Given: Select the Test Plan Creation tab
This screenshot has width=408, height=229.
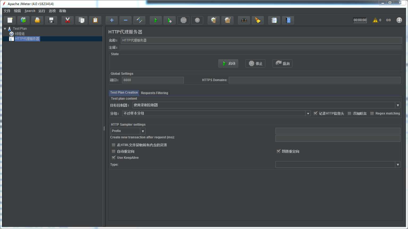Looking at the screenshot, I should pyautogui.click(x=124, y=93).
